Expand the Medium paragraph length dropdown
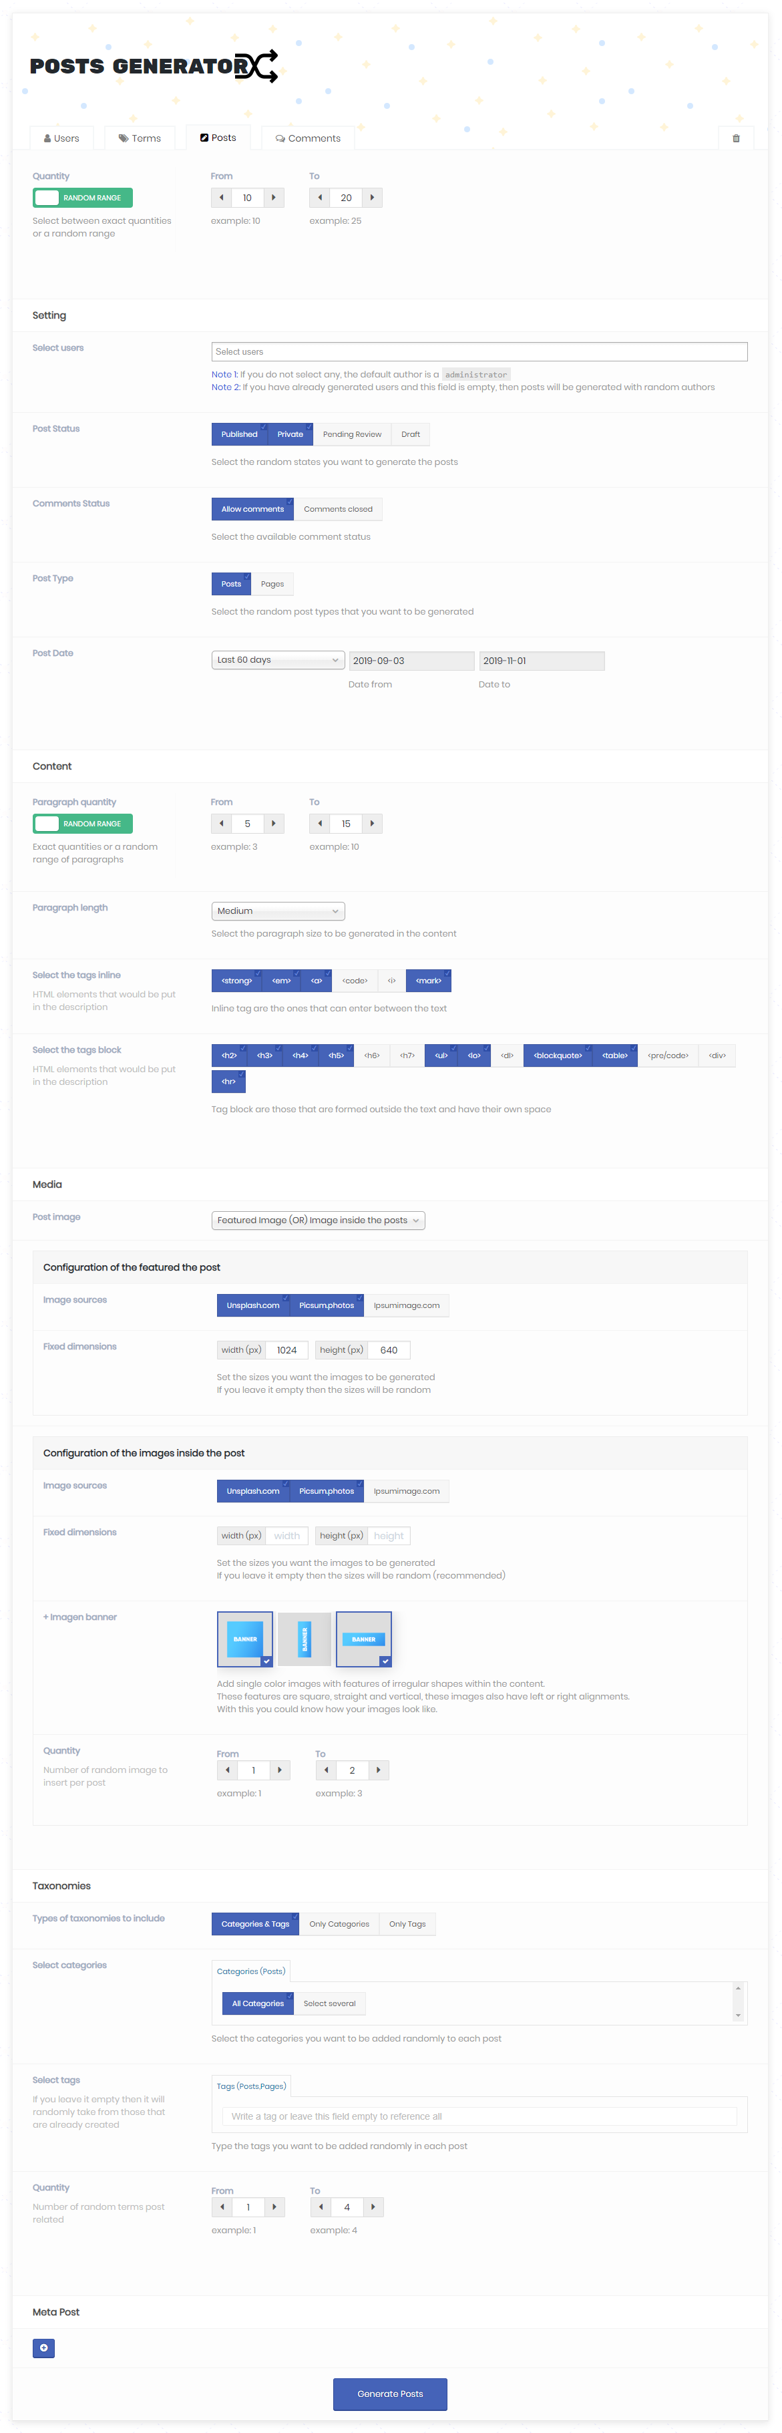The image size is (782, 2433). [276, 911]
